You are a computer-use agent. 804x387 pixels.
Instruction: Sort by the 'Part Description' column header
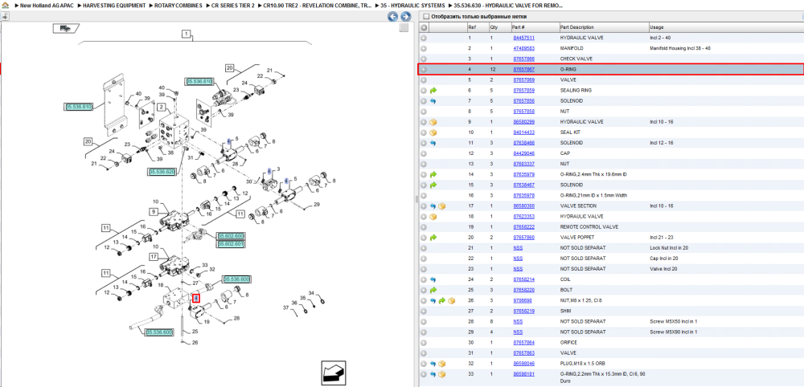(576, 27)
